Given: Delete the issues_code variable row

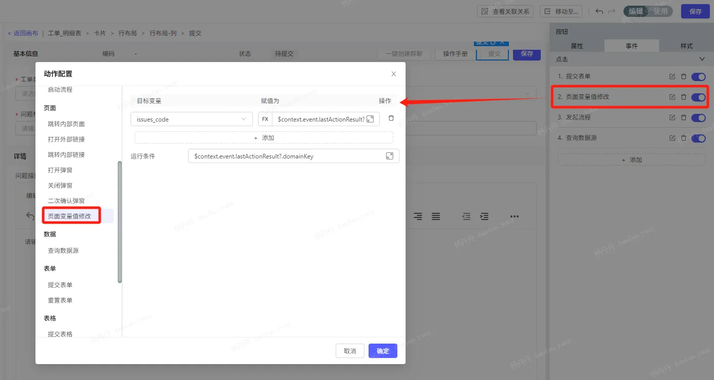Looking at the screenshot, I should [x=391, y=118].
